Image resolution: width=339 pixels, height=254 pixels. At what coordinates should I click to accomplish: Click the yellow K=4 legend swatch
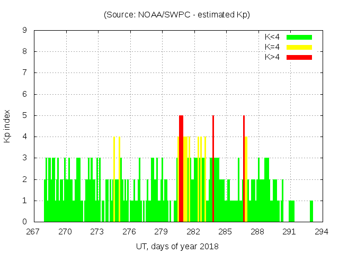point(299,47)
